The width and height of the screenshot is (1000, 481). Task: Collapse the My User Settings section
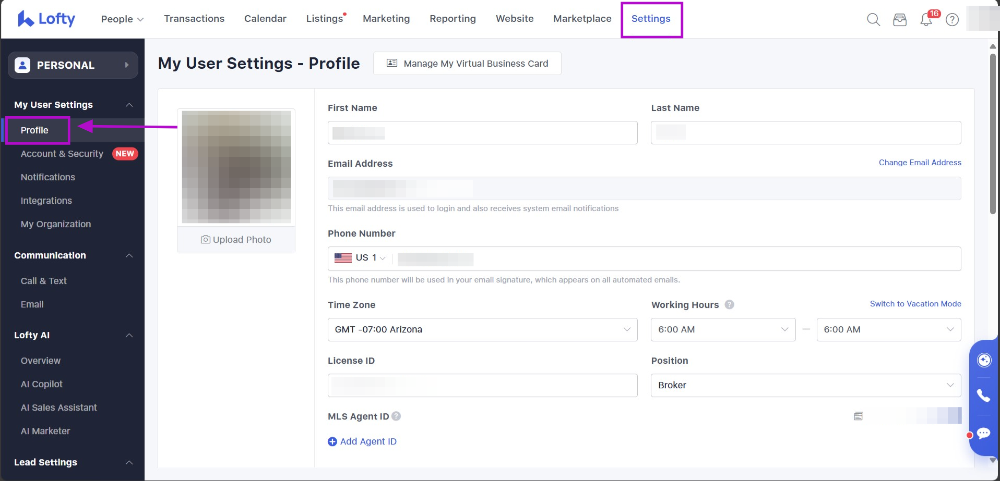click(x=129, y=105)
